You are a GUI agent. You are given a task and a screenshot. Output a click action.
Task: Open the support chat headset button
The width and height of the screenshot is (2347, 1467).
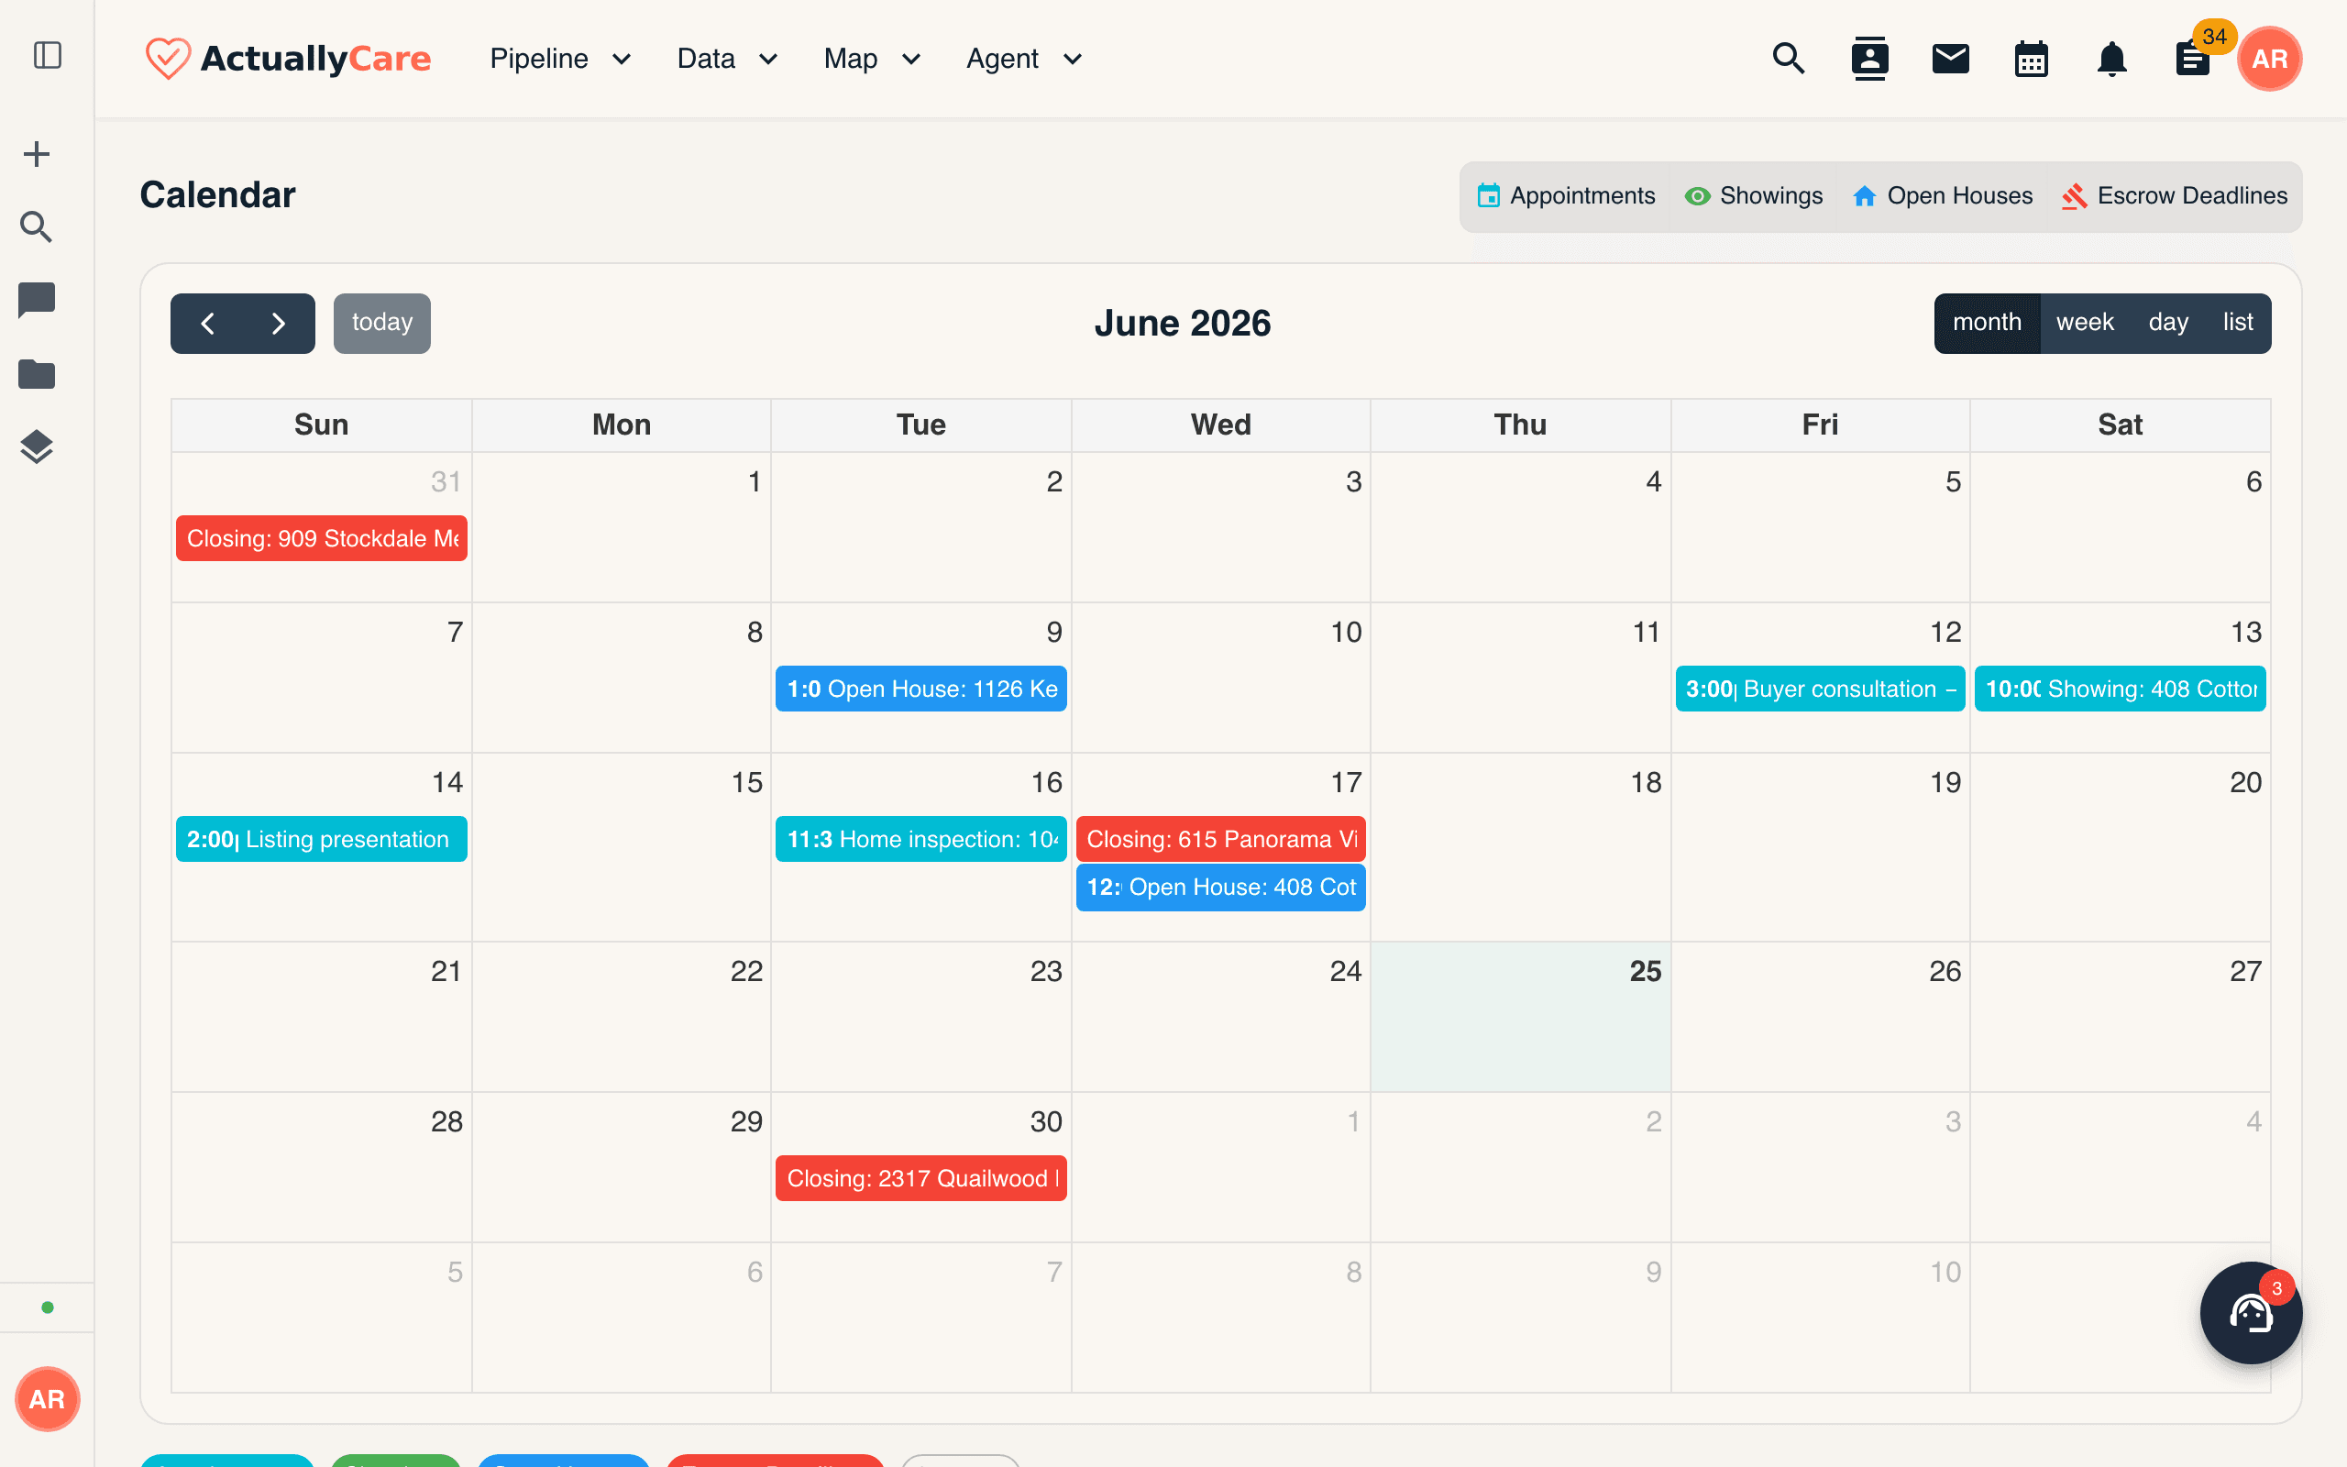tap(2250, 1313)
